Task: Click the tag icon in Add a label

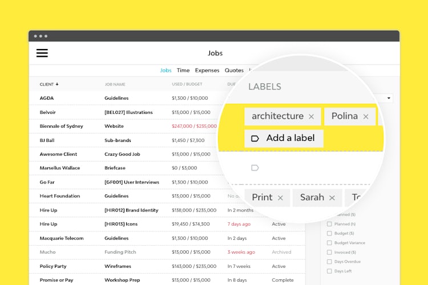Action: pos(255,139)
